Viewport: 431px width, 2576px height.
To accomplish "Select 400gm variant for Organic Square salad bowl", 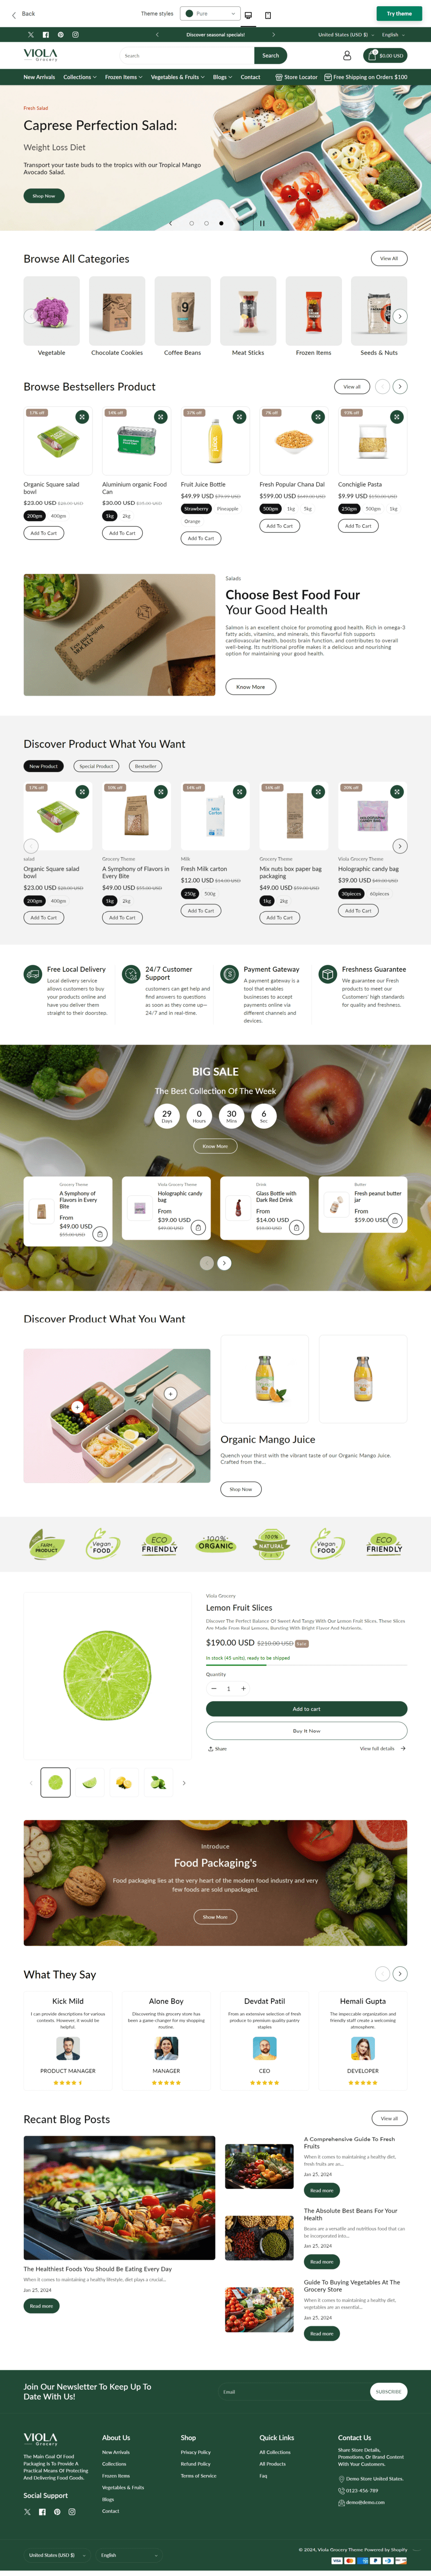I will [x=58, y=516].
